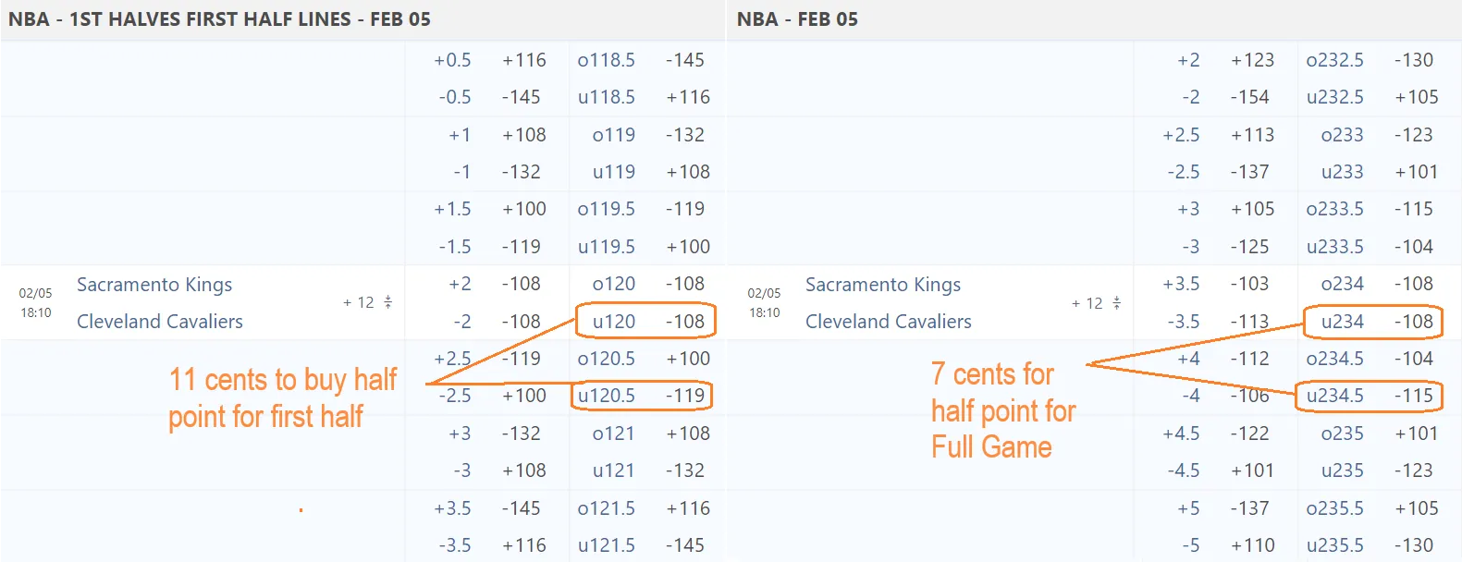This screenshot has width=1462, height=562.
Task: Pick first-half over o121 at +108
Action: coord(645,434)
